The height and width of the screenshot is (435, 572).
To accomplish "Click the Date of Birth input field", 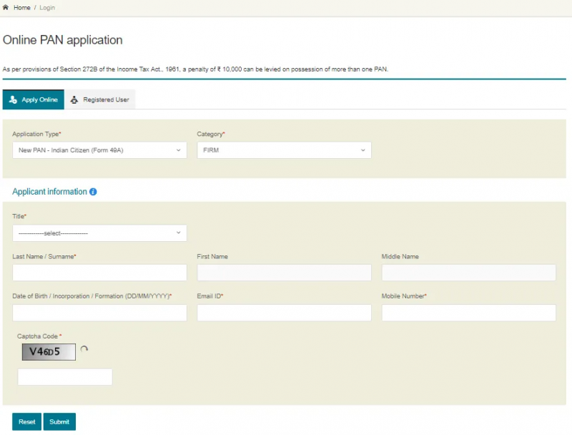I will [99, 313].
